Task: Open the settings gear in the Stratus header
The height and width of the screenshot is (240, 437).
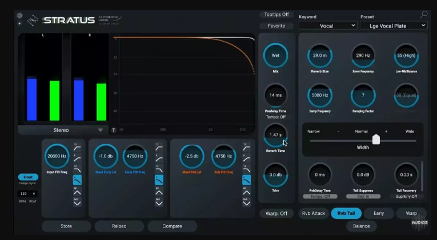Action: pos(19,16)
